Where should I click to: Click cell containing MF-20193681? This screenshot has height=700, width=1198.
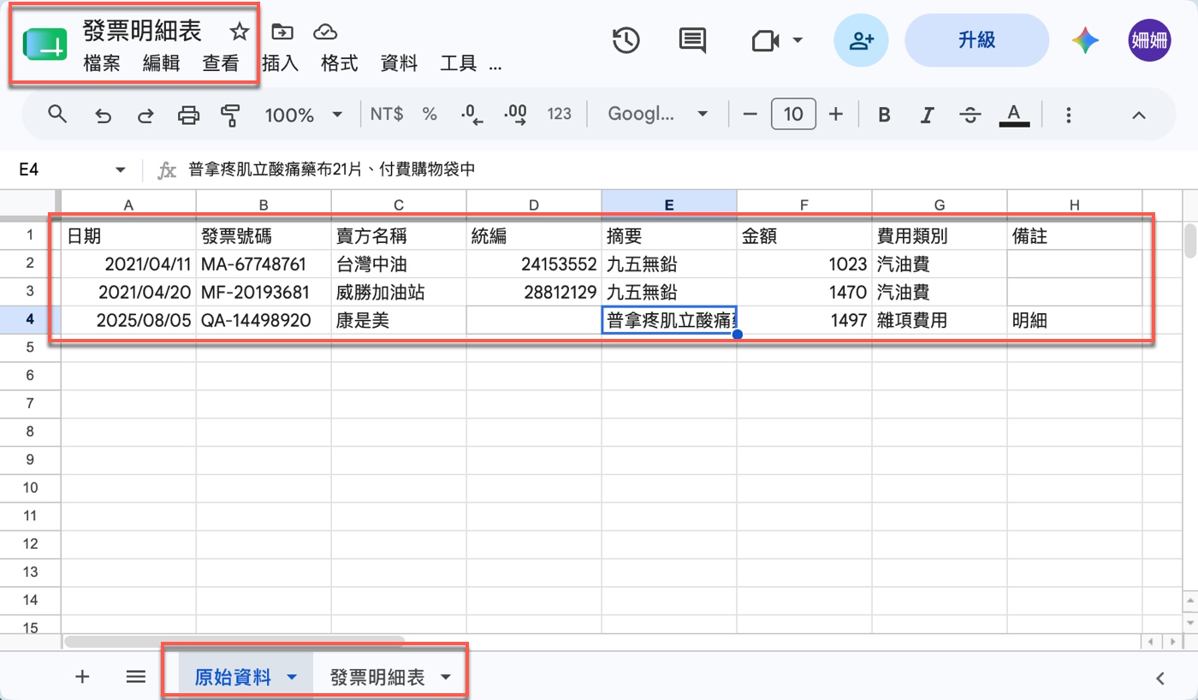tap(264, 292)
